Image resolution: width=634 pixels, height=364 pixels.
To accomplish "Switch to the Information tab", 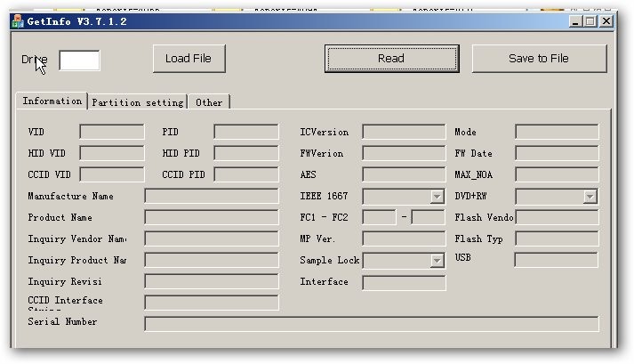I will 52,101.
